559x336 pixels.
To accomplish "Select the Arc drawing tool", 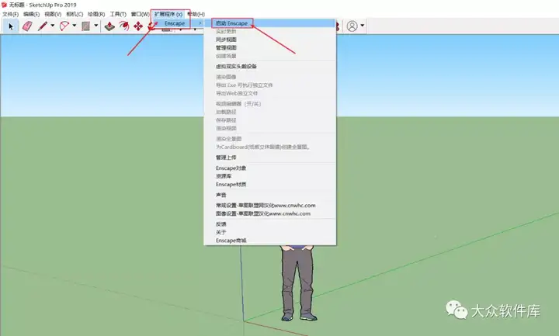I will tap(64, 26).
